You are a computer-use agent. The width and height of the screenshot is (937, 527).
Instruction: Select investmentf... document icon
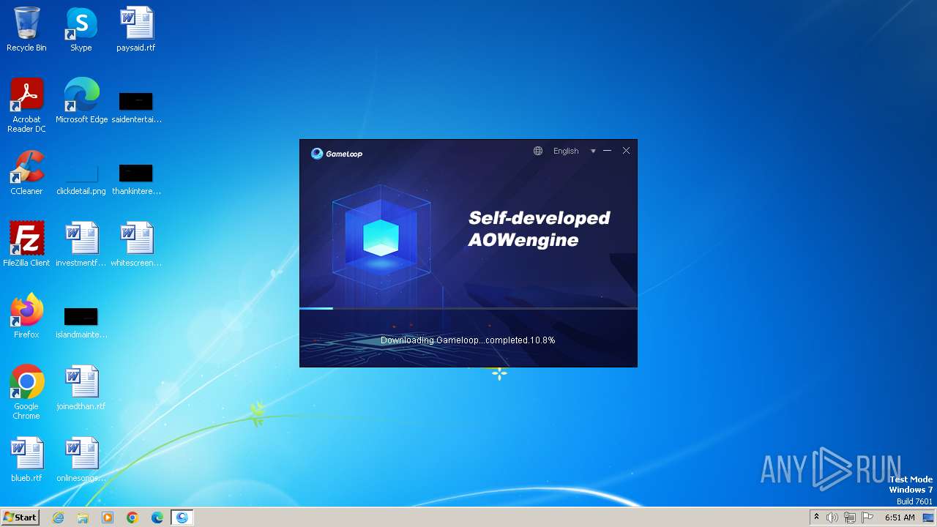tap(81, 244)
